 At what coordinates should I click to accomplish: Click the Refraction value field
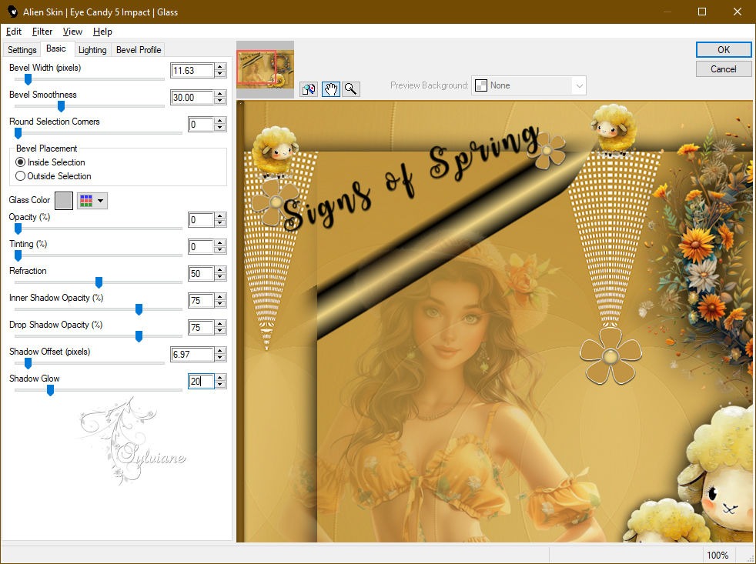point(201,274)
